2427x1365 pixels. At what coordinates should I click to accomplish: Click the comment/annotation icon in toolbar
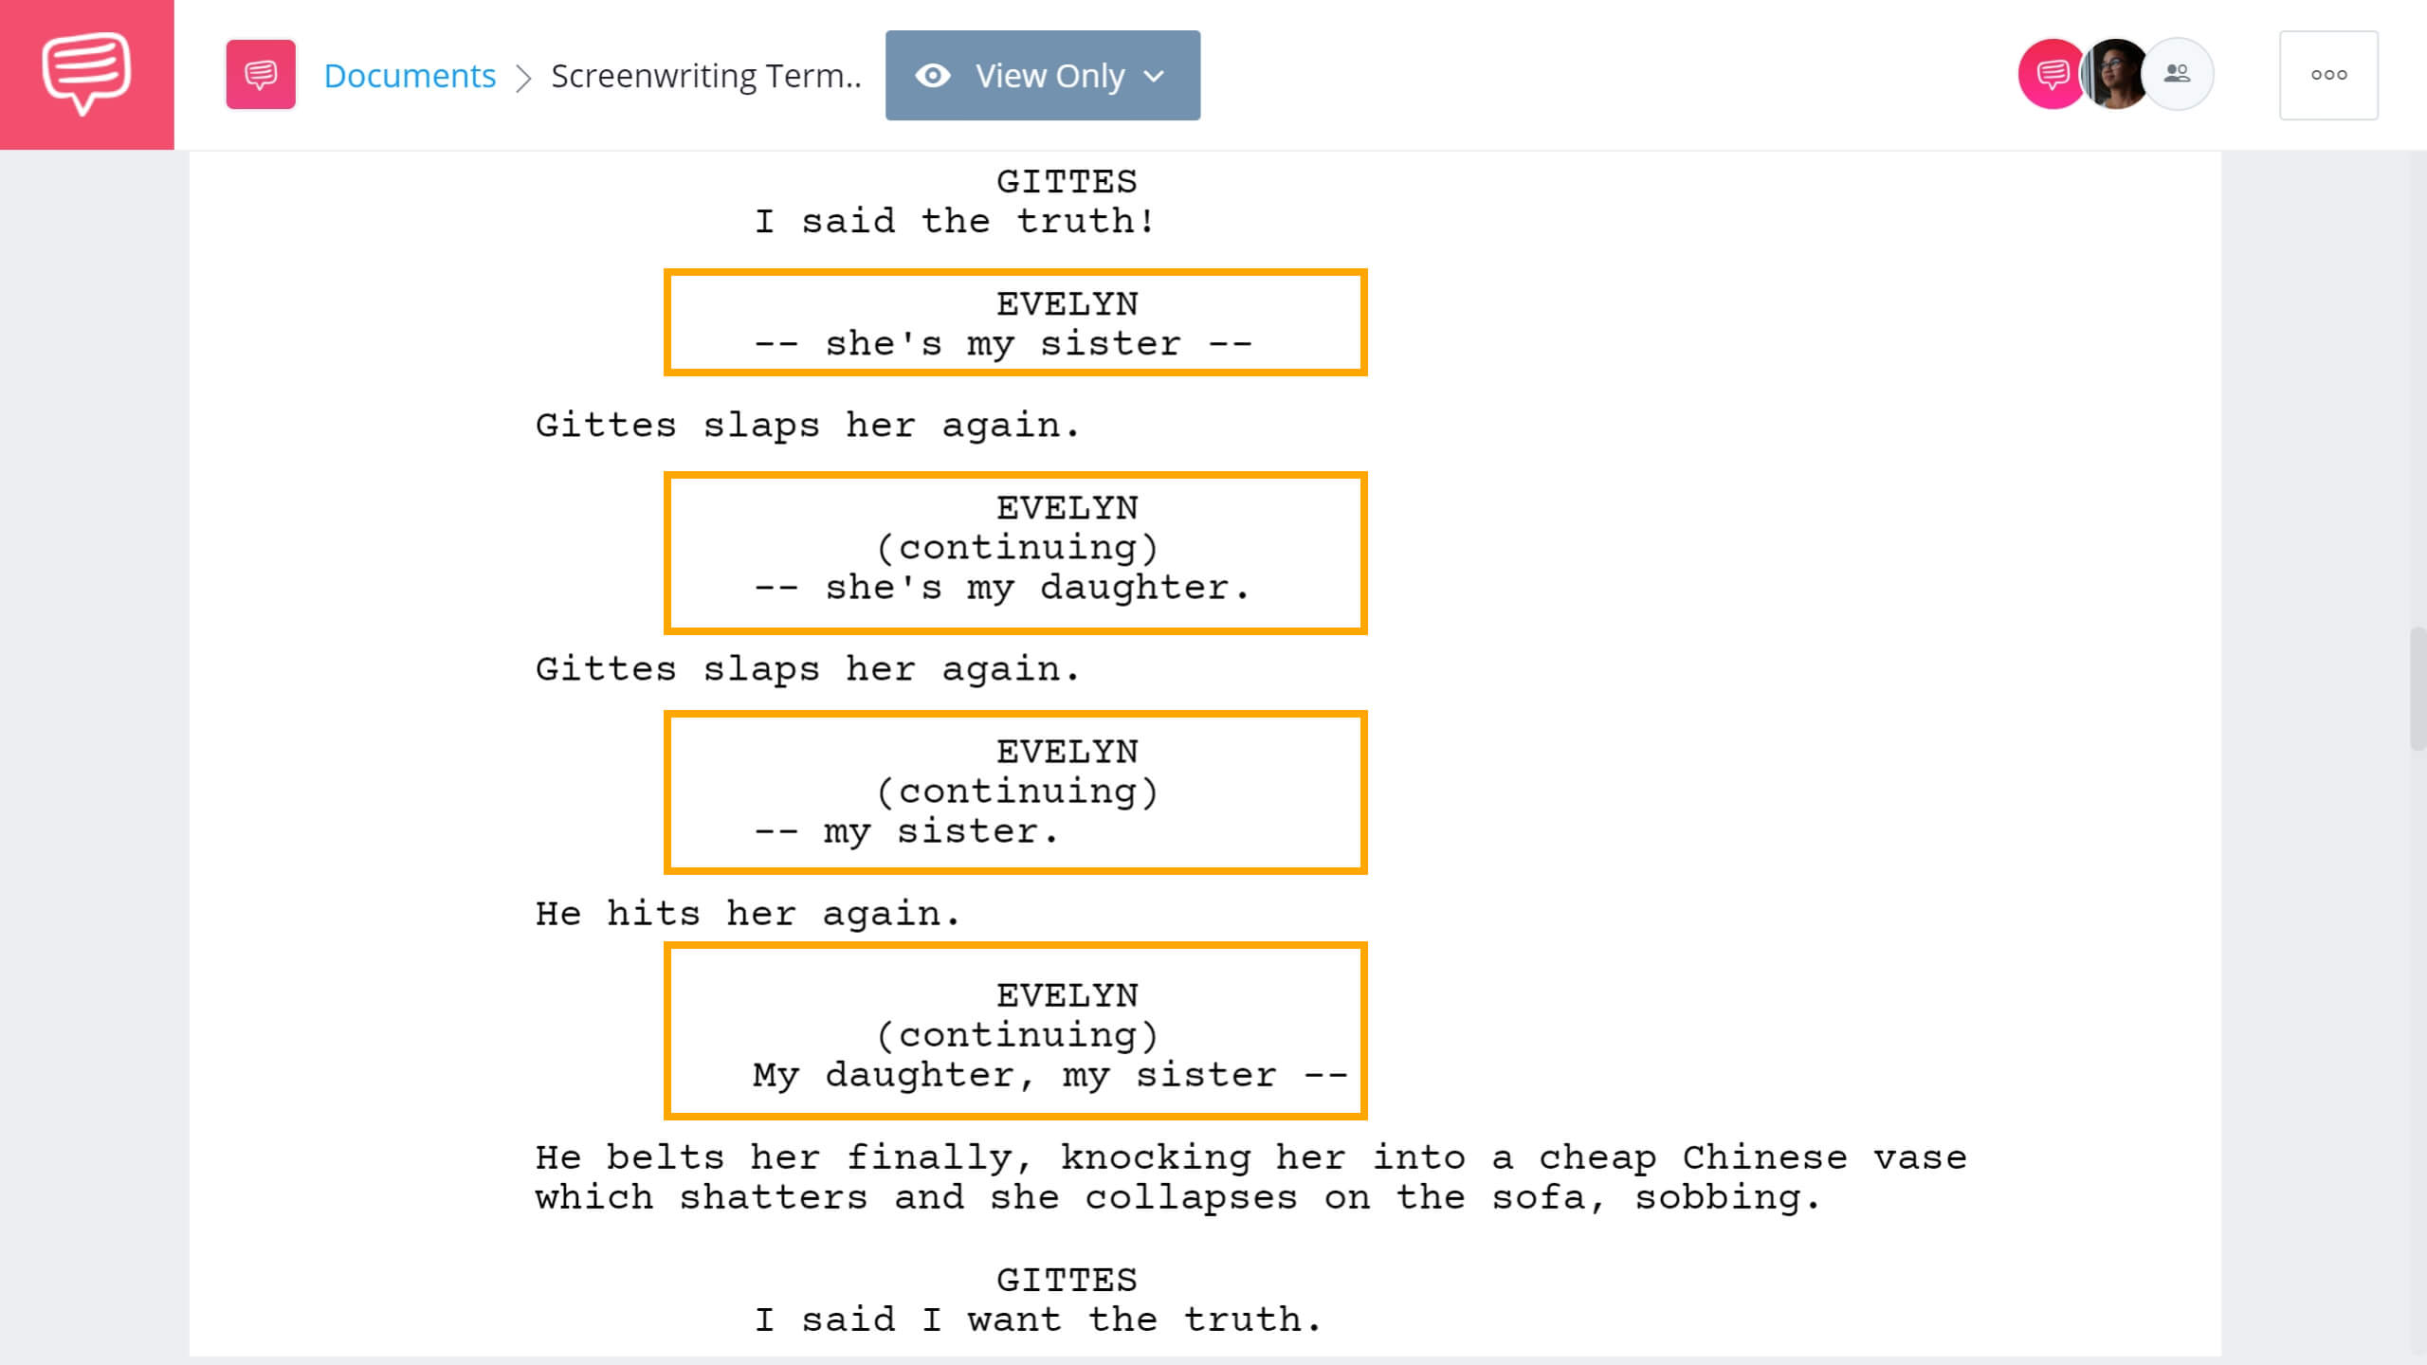click(x=260, y=75)
